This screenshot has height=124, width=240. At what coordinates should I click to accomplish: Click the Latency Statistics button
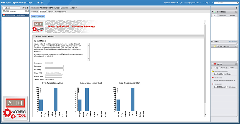(x=38, y=16)
